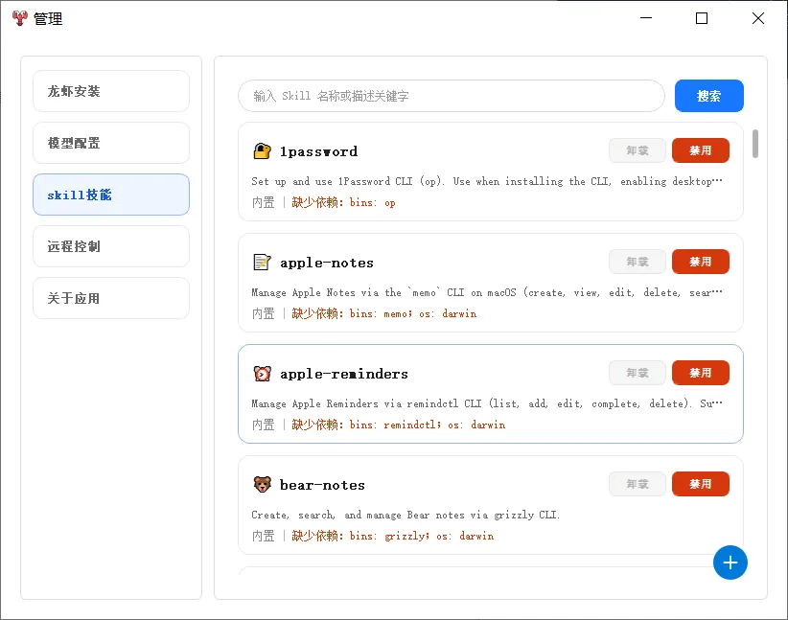
Task: Click 卸载 for bear-notes
Action: click(637, 484)
